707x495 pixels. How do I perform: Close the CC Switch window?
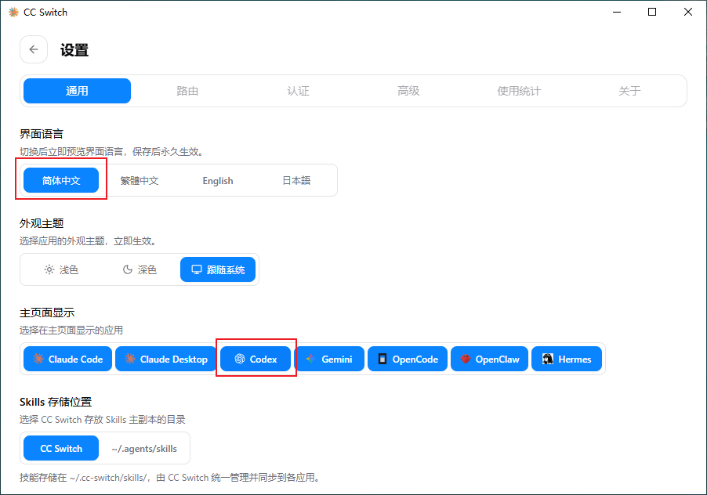(x=688, y=13)
